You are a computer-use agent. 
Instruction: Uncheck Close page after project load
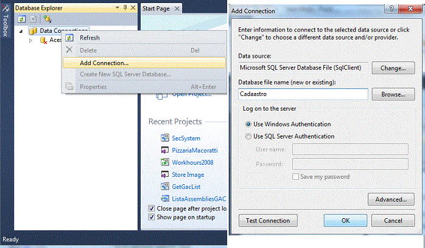tap(152, 208)
